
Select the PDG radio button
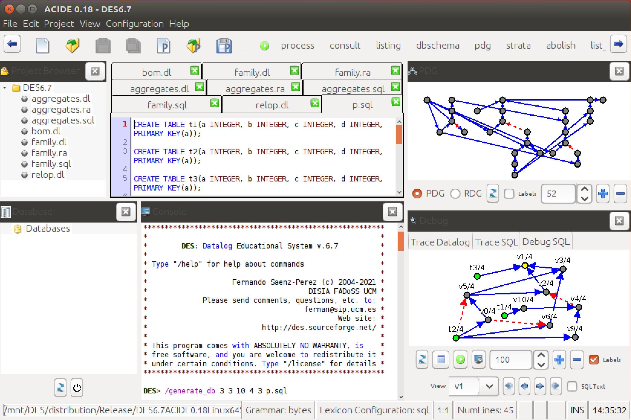click(x=417, y=194)
